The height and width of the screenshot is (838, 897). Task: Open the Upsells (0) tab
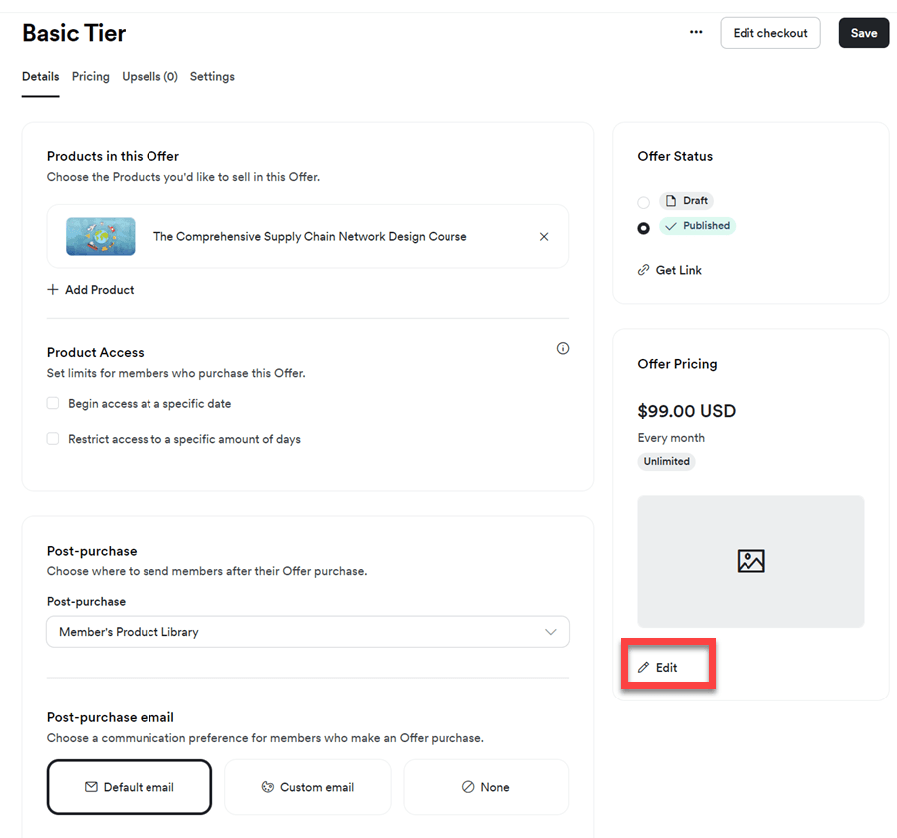[149, 77]
